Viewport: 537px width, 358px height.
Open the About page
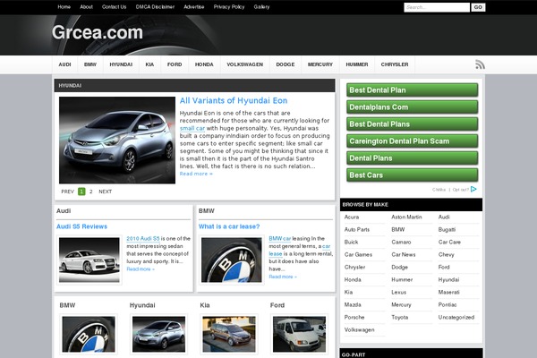point(86,7)
